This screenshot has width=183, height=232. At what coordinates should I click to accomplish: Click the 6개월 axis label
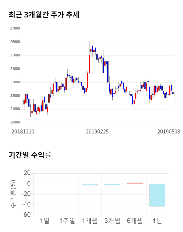pos(135,221)
